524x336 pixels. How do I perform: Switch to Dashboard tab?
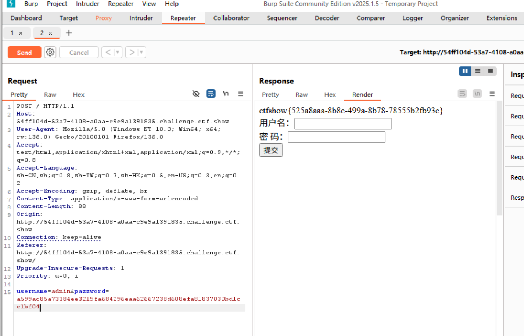tap(26, 18)
